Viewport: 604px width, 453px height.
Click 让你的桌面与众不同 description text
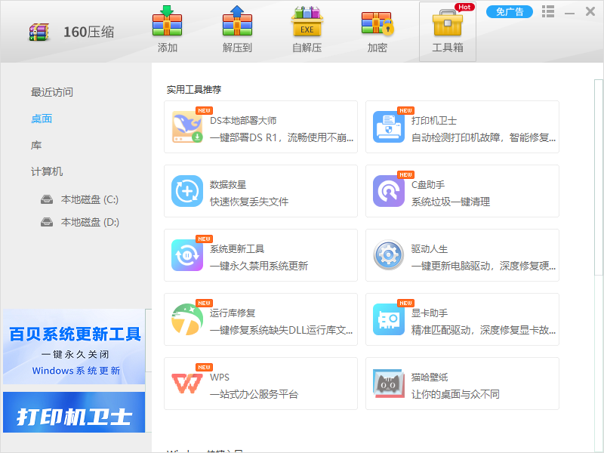455,394
